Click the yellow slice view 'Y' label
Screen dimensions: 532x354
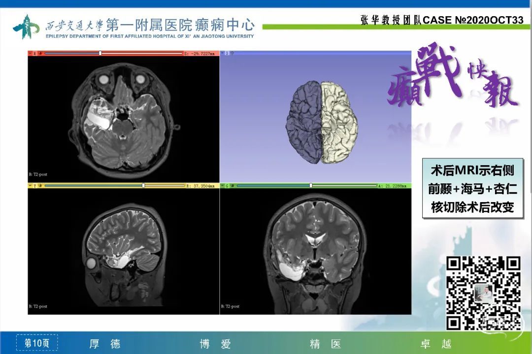coord(34,186)
